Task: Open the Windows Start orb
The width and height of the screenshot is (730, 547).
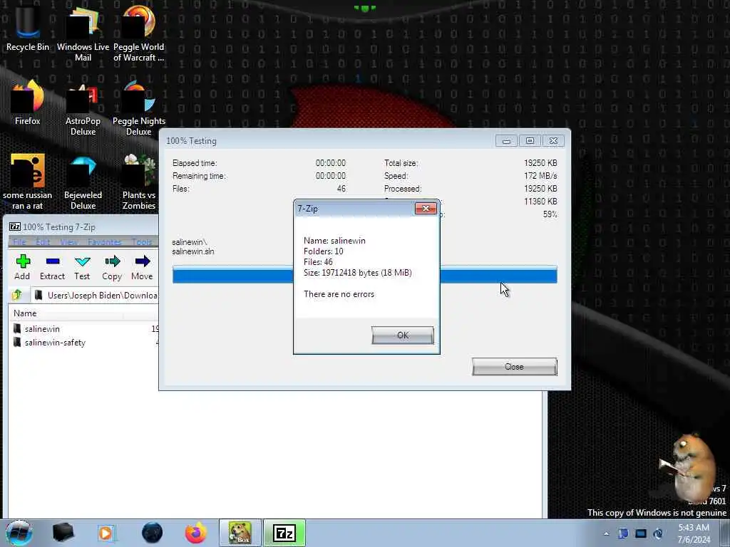Action: coord(19,533)
